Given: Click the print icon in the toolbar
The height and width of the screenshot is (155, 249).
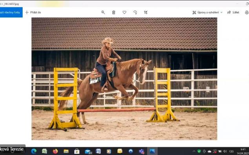Looking at the screenshot, I should pos(247,13).
